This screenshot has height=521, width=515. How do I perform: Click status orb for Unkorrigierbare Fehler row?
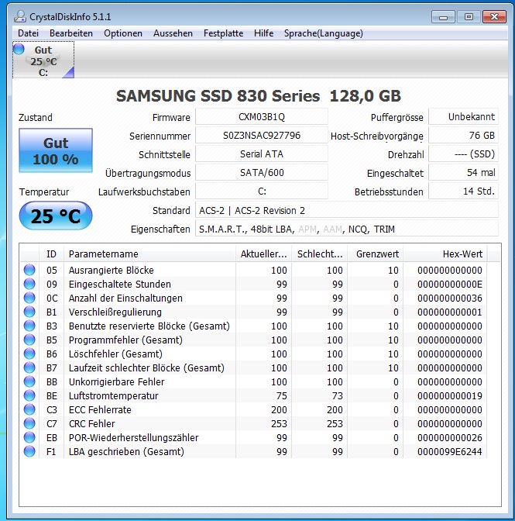click(29, 381)
